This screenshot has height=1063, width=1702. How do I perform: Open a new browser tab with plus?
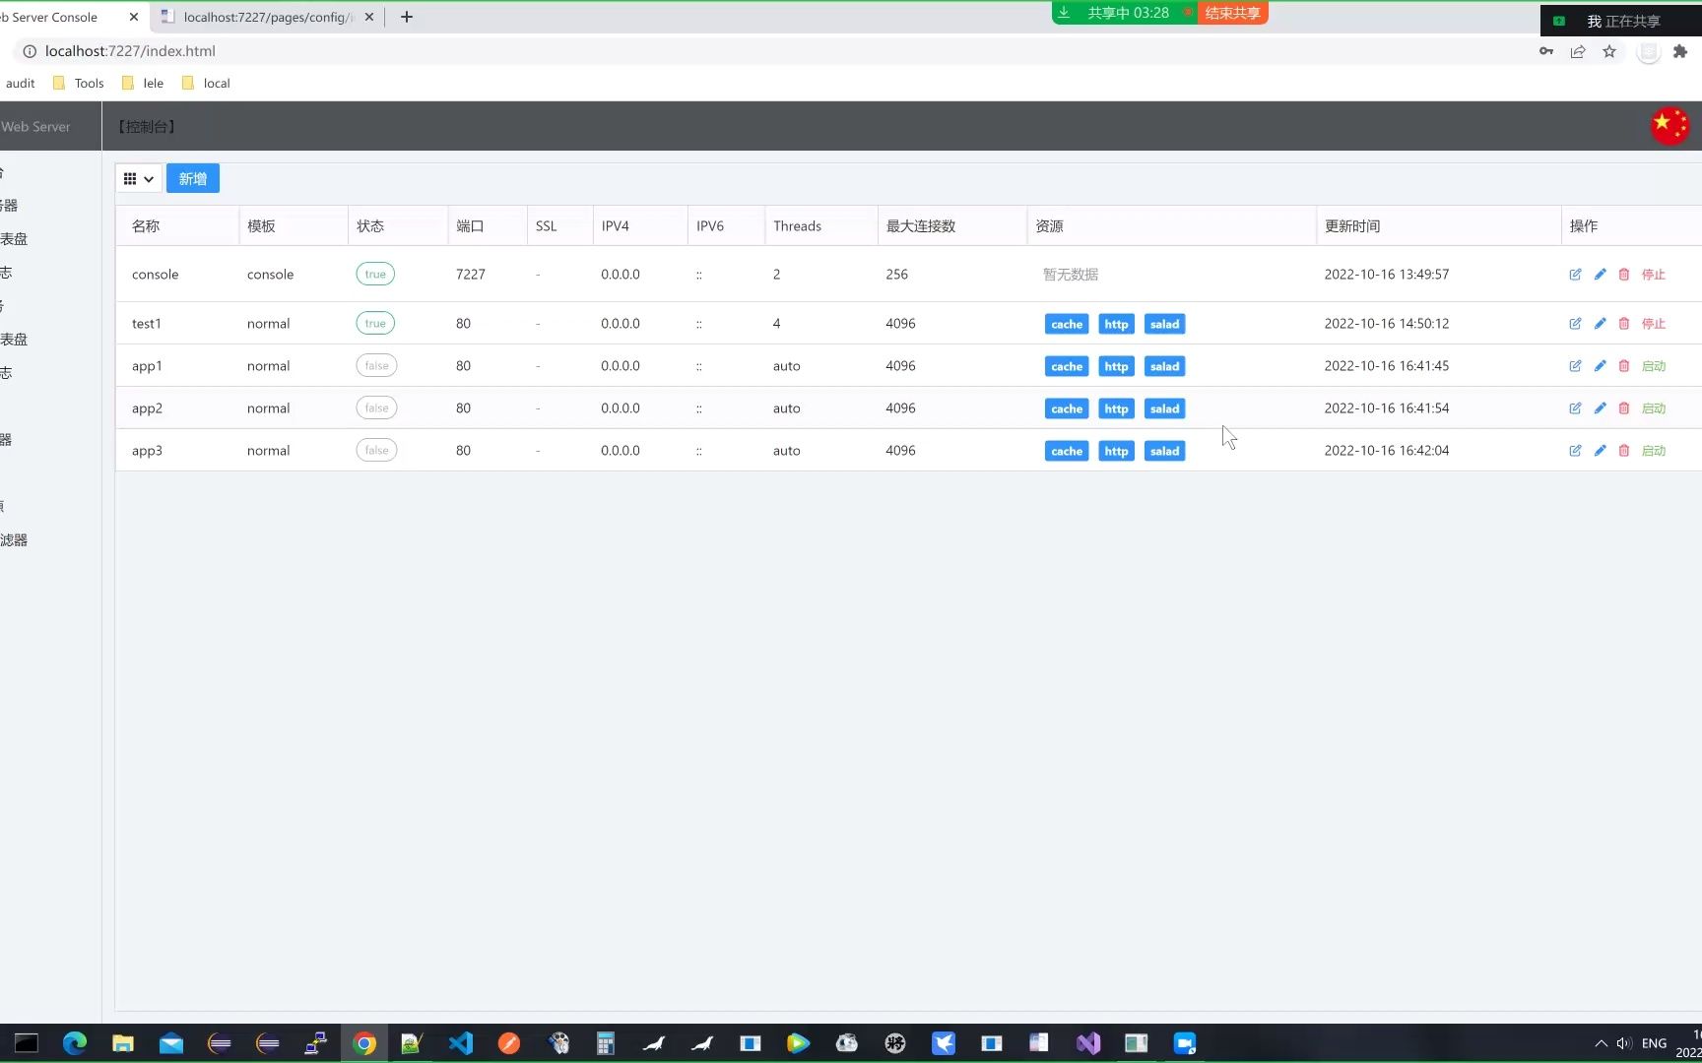[406, 17]
